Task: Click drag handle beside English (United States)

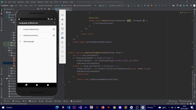Action: coord(54,29)
